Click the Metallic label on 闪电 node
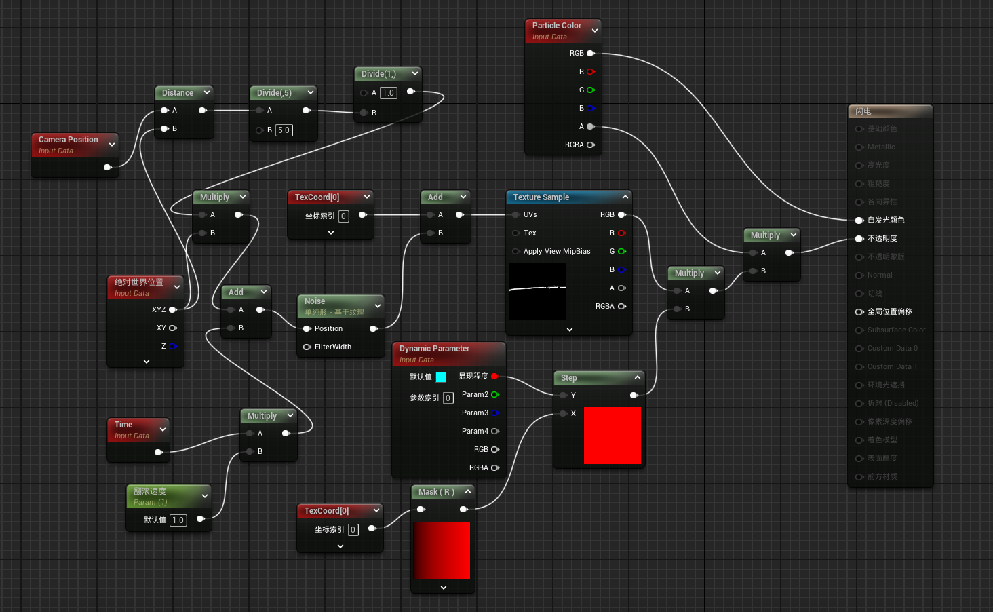 pyautogui.click(x=881, y=147)
